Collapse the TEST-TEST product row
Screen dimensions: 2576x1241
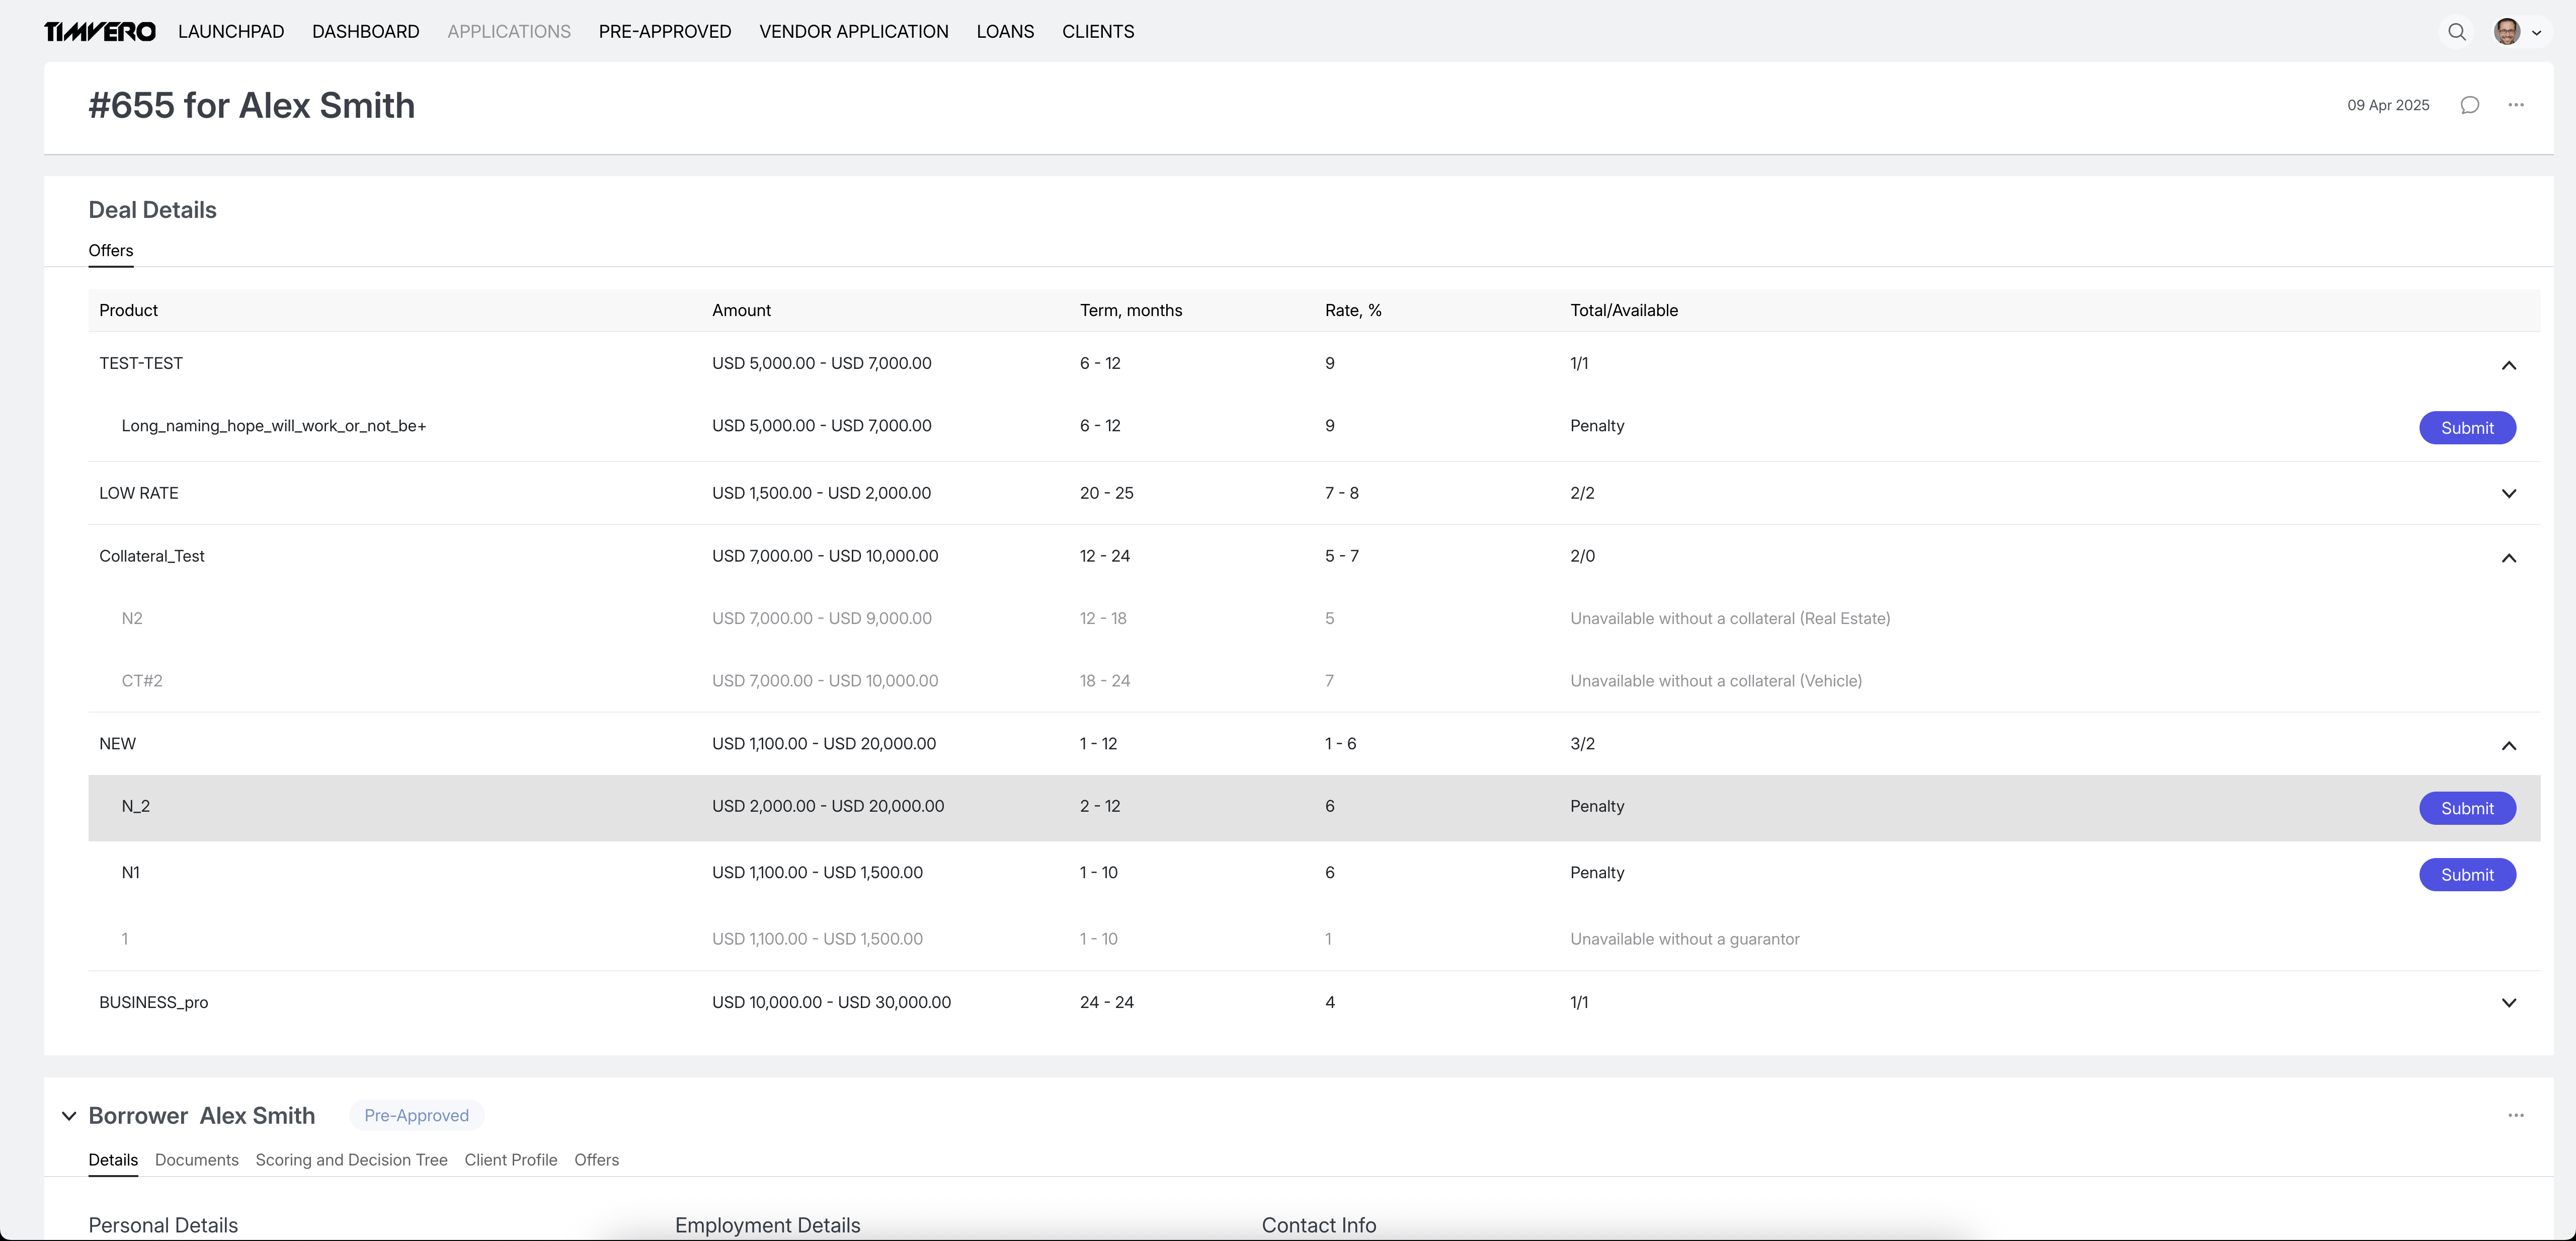(2508, 365)
